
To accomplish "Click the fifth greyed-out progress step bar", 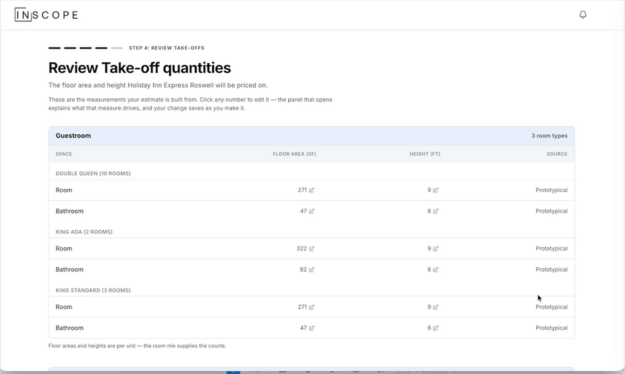I will tap(117, 48).
